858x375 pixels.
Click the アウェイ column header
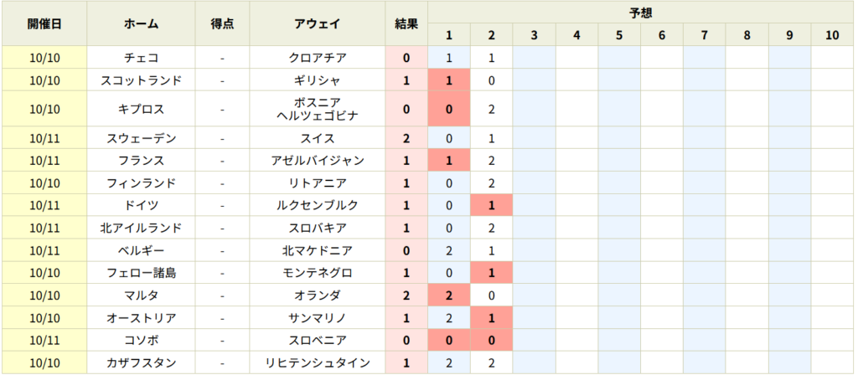pos(317,23)
